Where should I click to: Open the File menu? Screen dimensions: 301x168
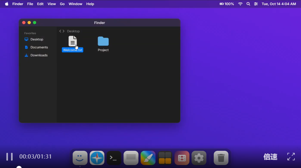[x=30, y=4]
